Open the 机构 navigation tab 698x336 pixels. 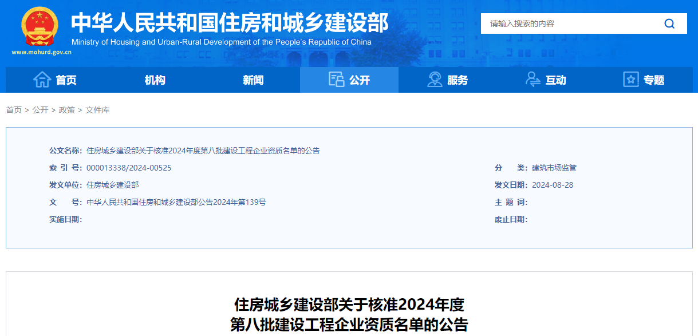155,80
